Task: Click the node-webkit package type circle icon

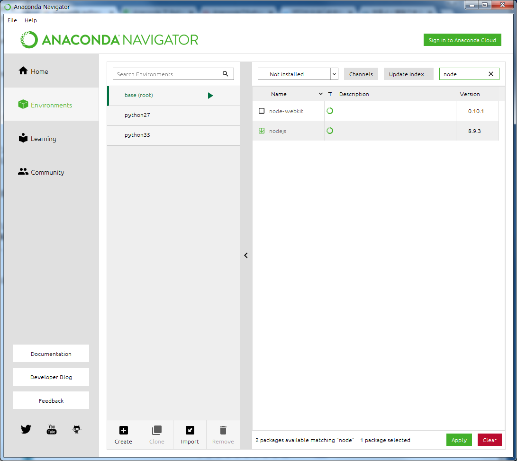Action: [x=330, y=111]
